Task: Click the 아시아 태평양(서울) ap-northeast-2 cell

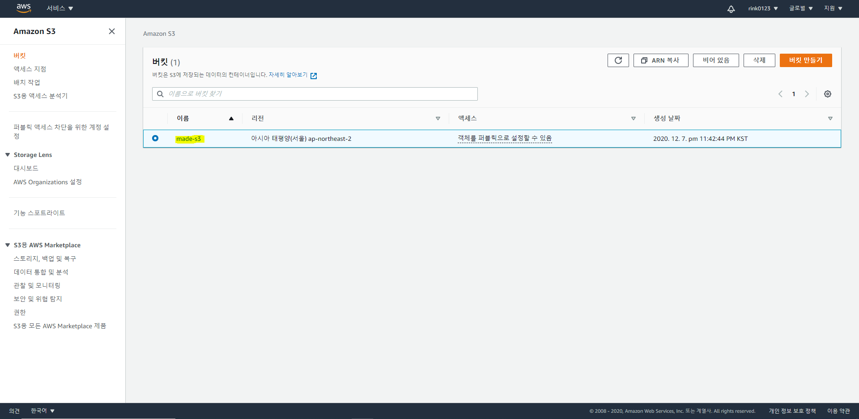Action: click(301, 139)
